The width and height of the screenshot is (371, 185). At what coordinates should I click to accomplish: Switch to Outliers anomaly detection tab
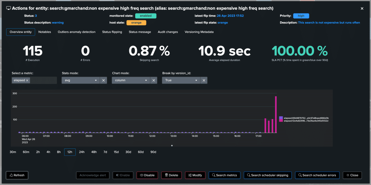click(x=76, y=32)
